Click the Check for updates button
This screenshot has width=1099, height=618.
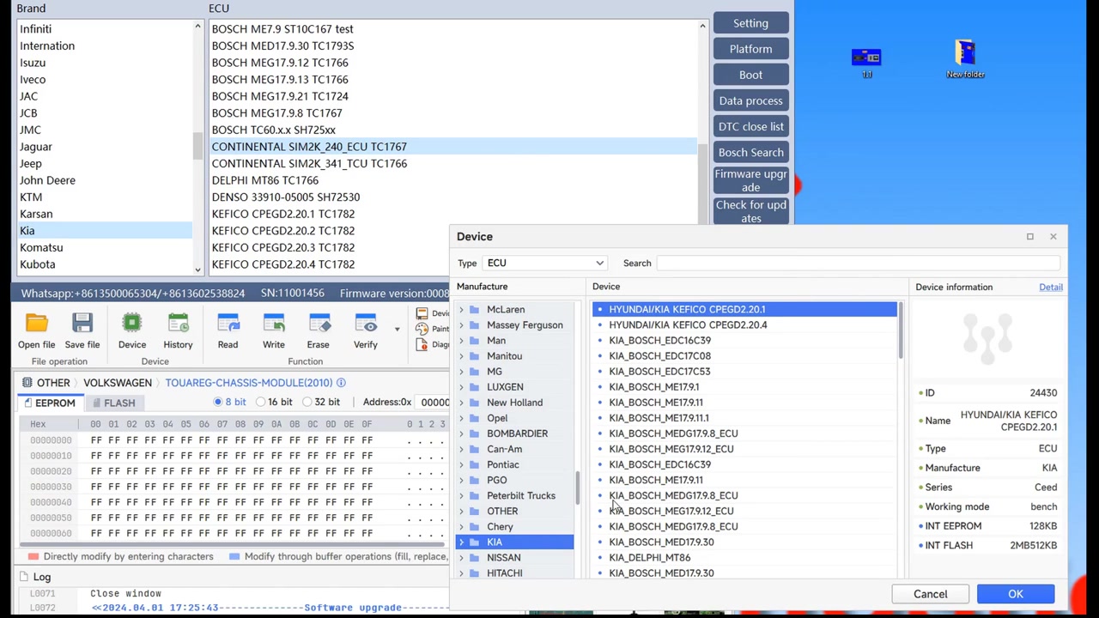click(x=750, y=211)
